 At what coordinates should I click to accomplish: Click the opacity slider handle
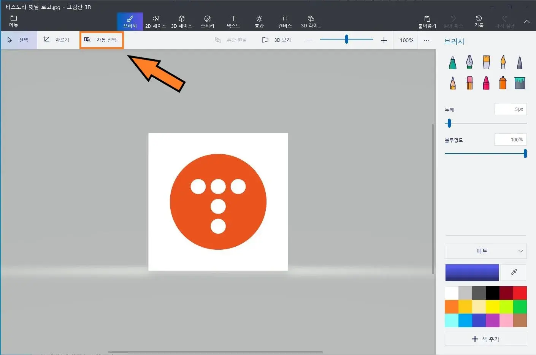click(x=525, y=154)
